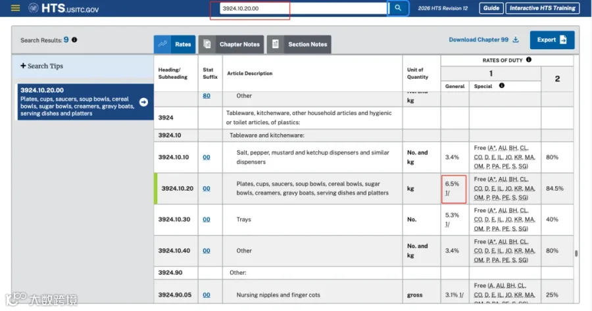Click the Special rate text for 3924.10.40
The height and width of the screenshot is (311, 592).
[x=505, y=251]
